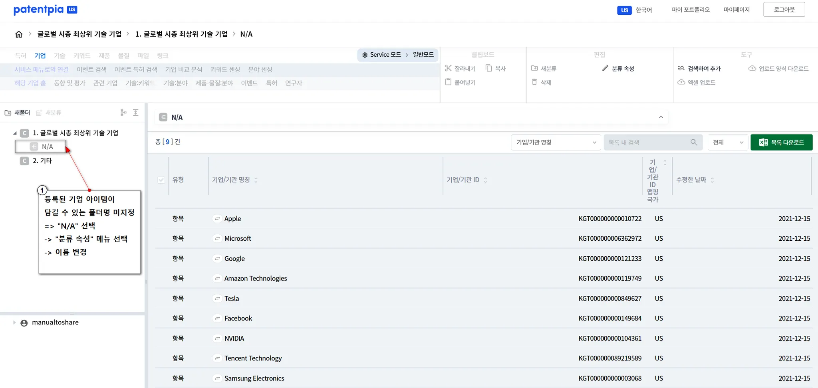Screen dimensions: 818x388
Task: Click the 관련 기업 menu item
Action: pos(105,83)
